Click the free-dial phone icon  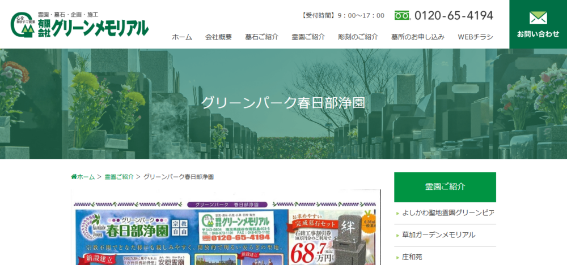click(402, 15)
